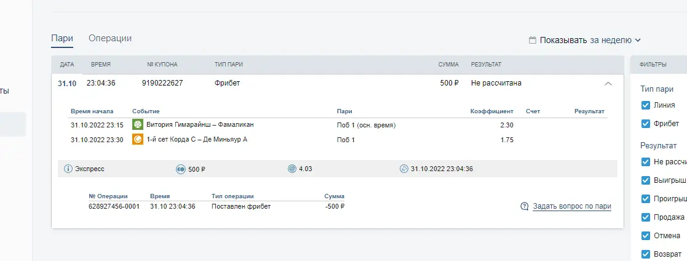Screen dimensions: 687x261
Task: Click the coins icon beside 500 ₽
Action: (x=180, y=169)
